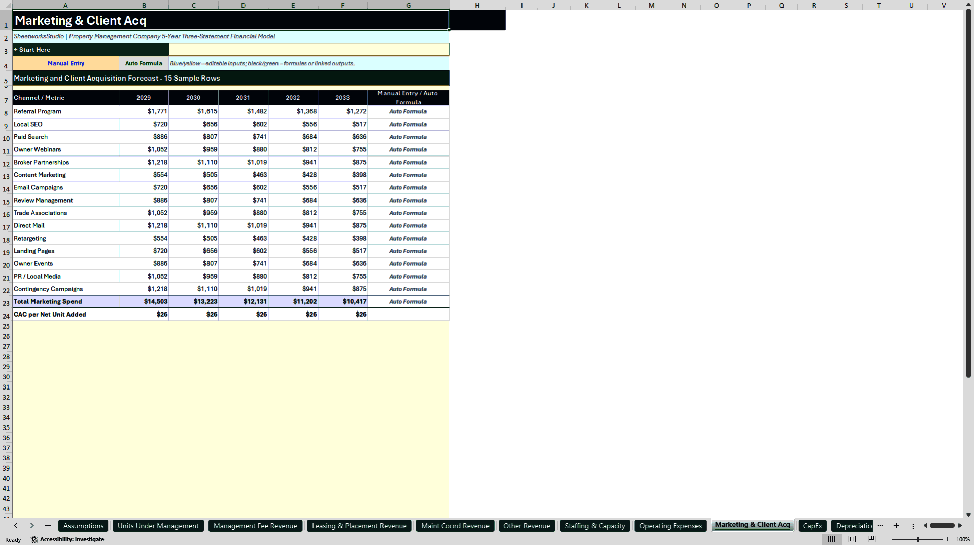Show more sheets after Depreciation tab
The image size is (974, 545).
(x=880, y=526)
